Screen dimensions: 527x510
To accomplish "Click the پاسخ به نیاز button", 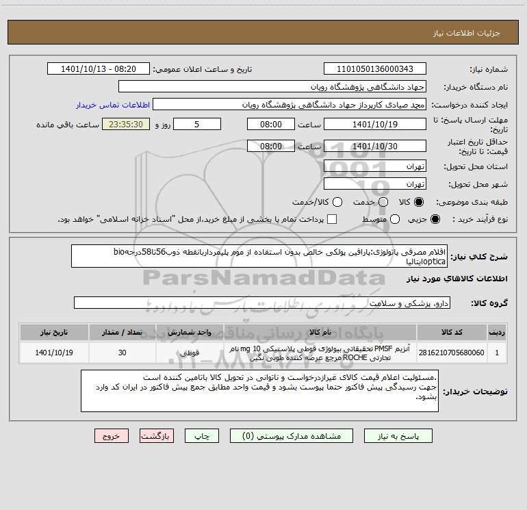I will (398, 436).
